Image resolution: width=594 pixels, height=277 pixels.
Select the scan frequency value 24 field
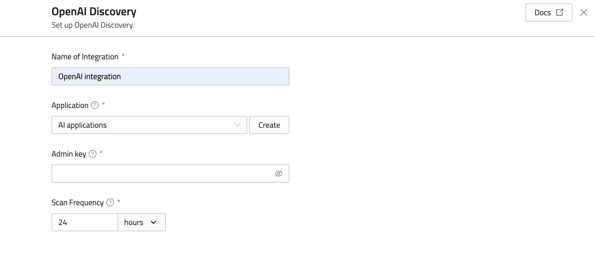(x=84, y=222)
